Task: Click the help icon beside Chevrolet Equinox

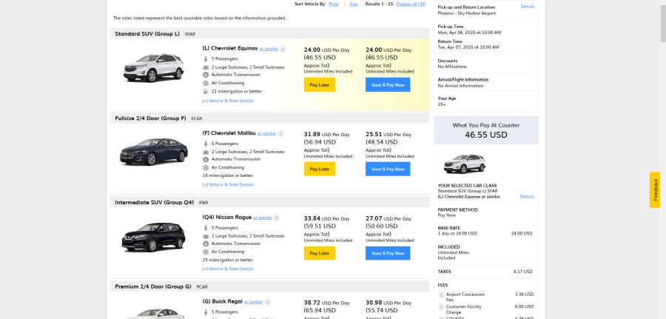Action: pyautogui.click(x=283, y=49)
